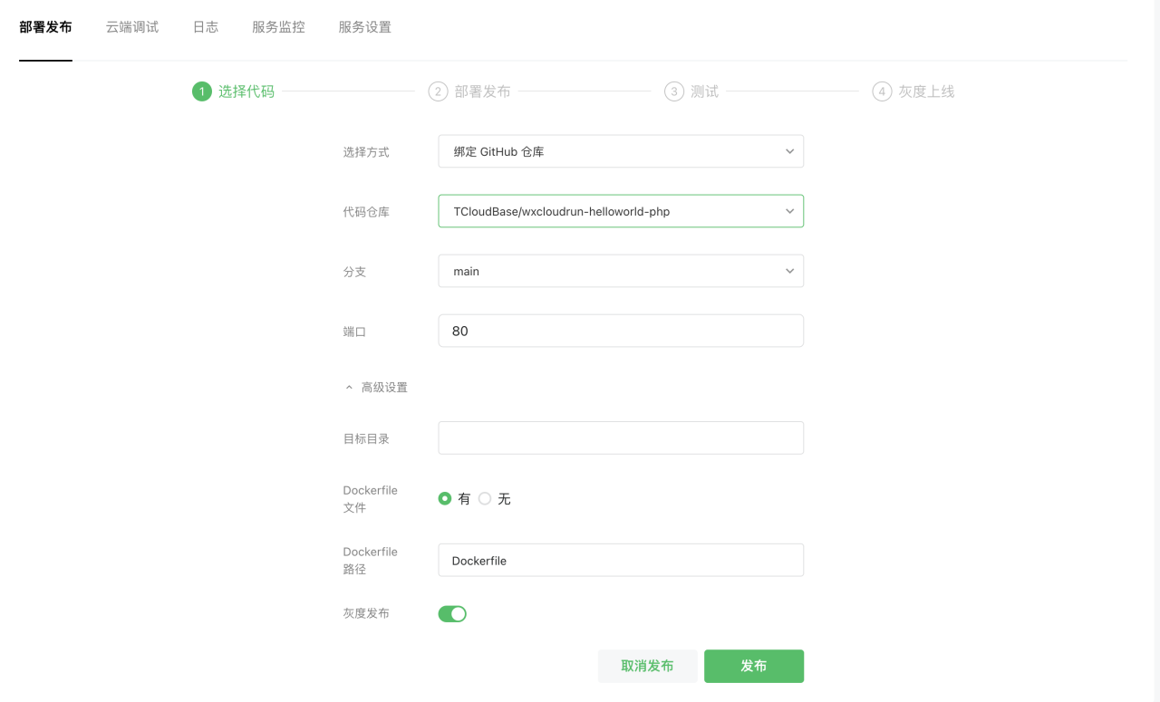
Task: Collapse the 高级设置 section
Action: (376, 387)
